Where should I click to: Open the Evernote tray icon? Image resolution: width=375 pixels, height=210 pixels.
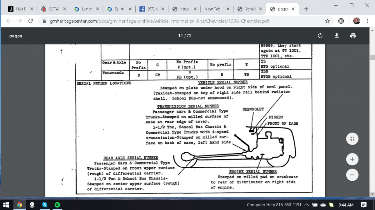click(x=332, y=205)
